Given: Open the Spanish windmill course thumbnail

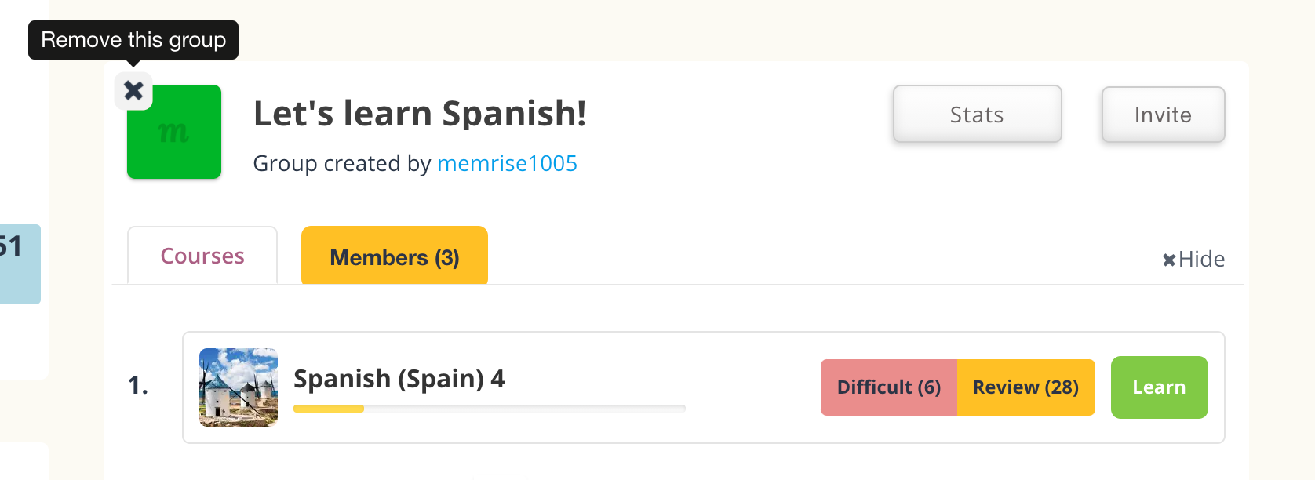Looking at the screenshot, I should click(x=239, y=387).
